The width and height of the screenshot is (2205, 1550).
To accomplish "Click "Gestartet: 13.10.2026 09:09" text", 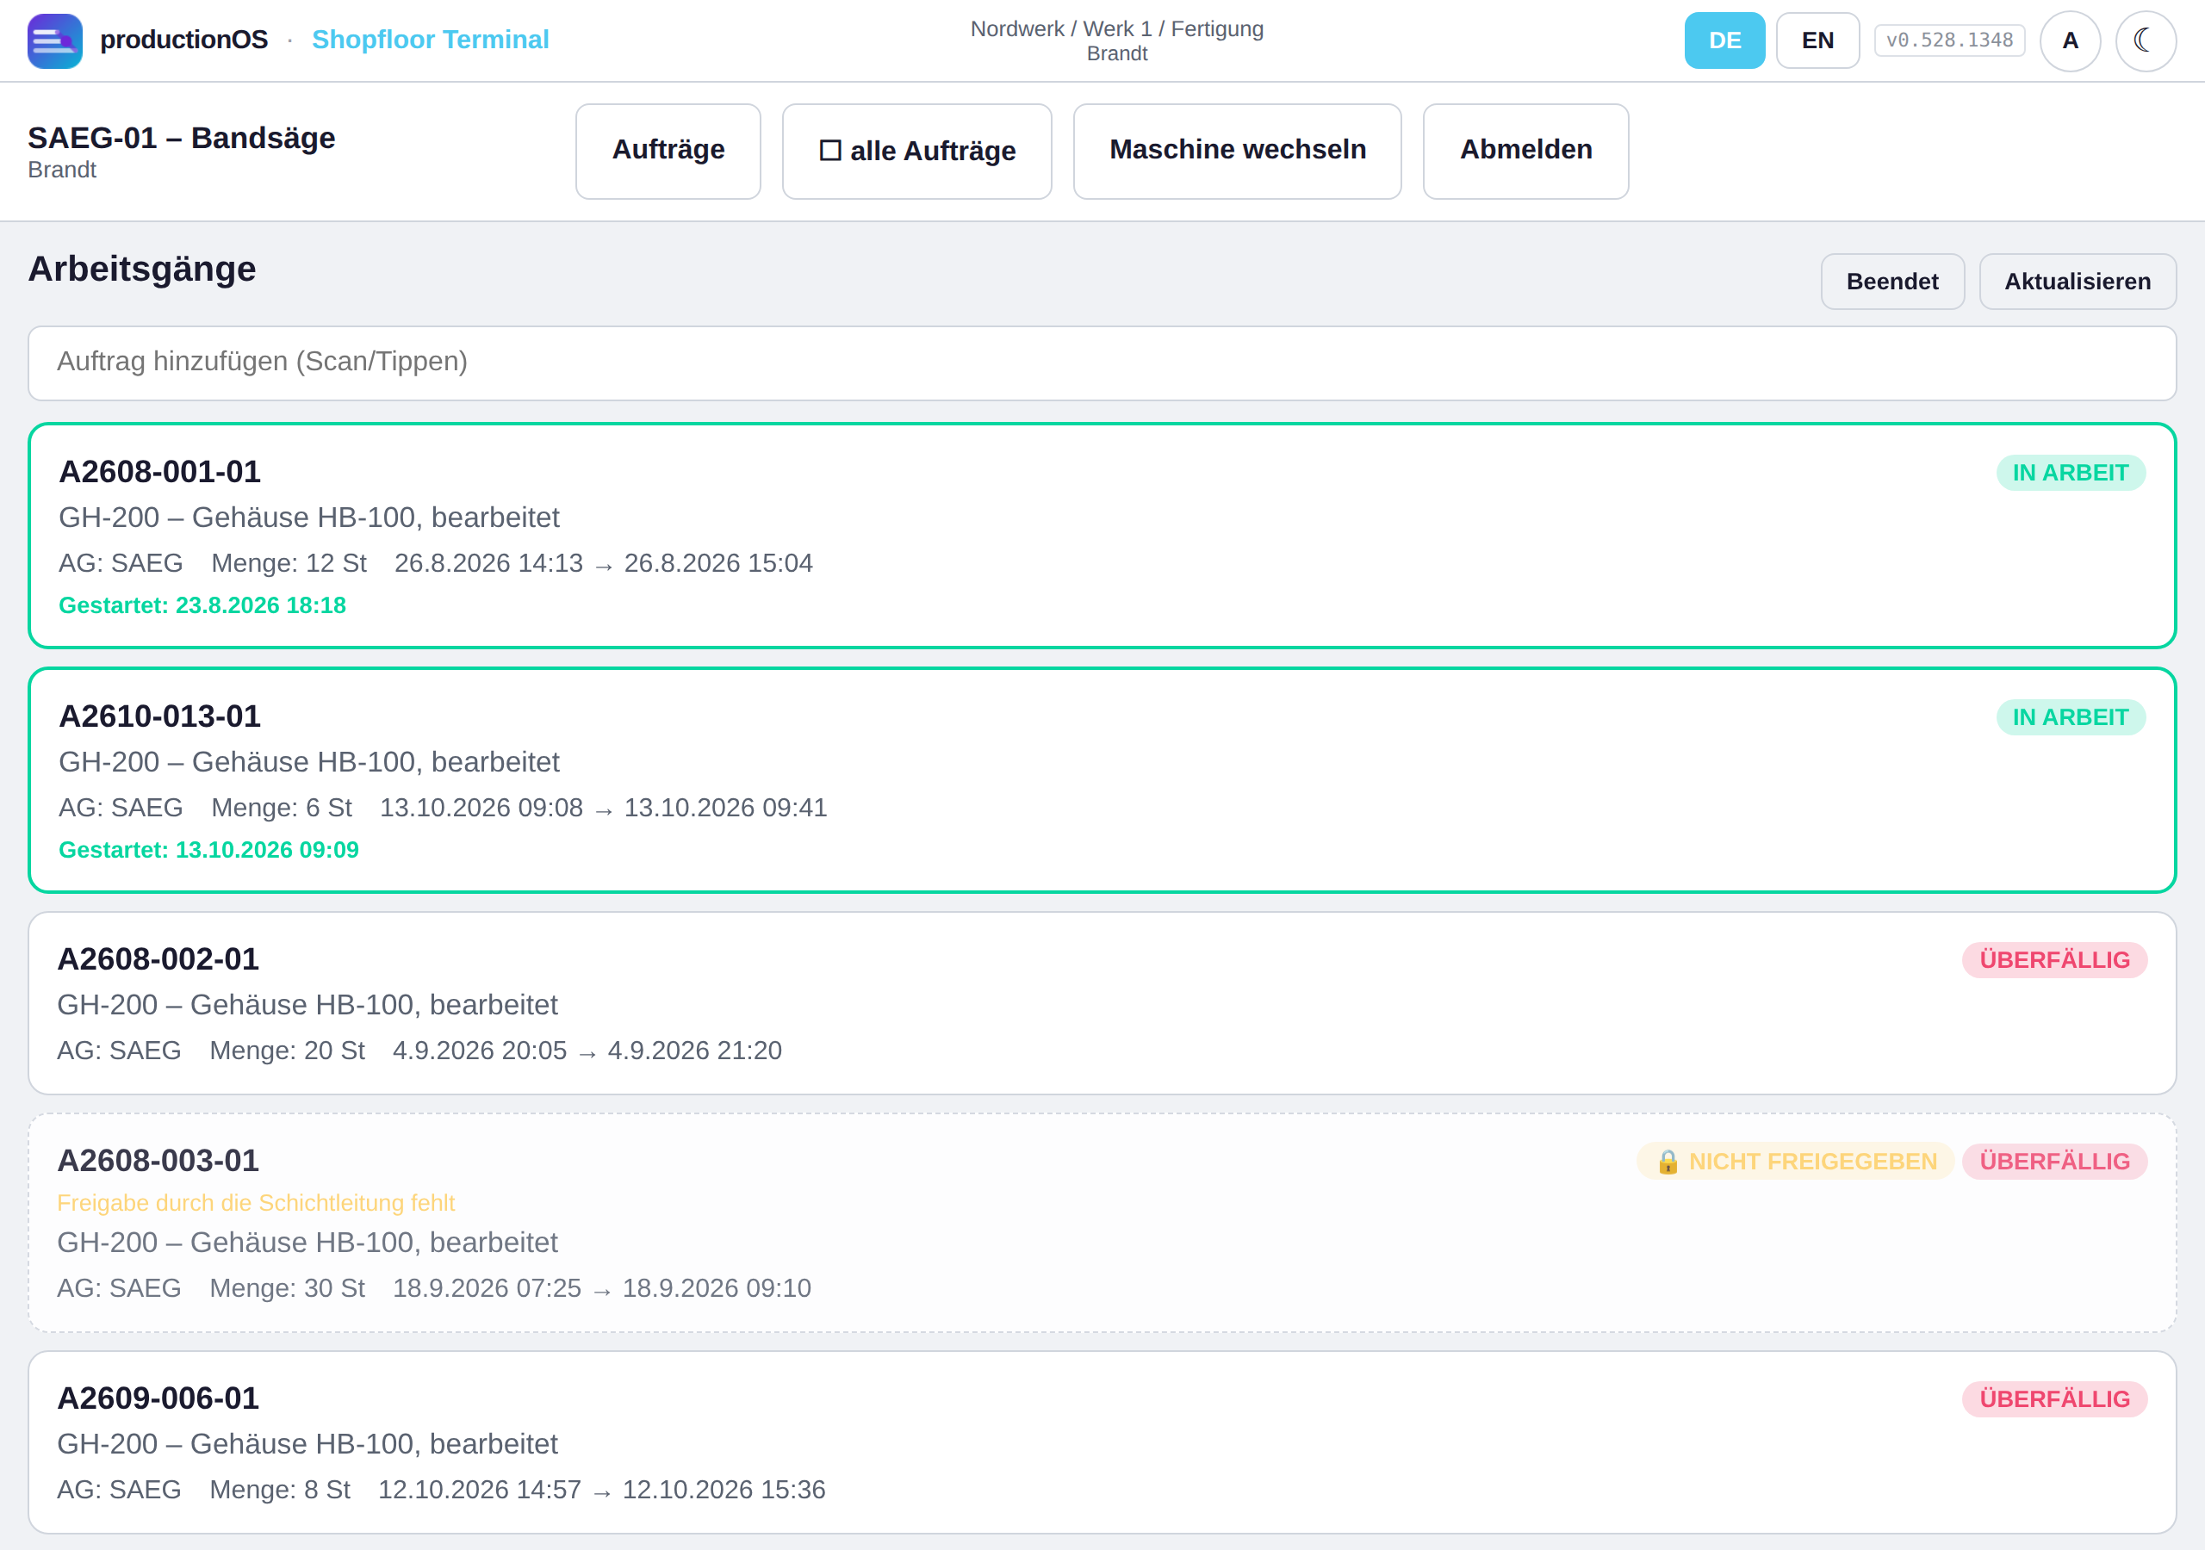I will 208,850.
